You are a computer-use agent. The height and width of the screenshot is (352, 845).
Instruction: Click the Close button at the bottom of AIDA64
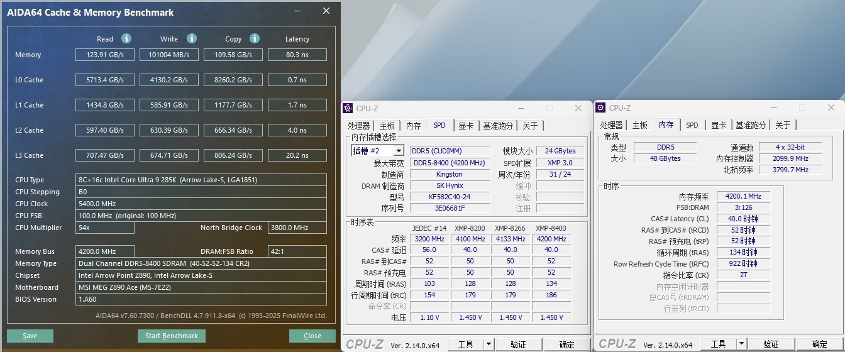(312, 336)
